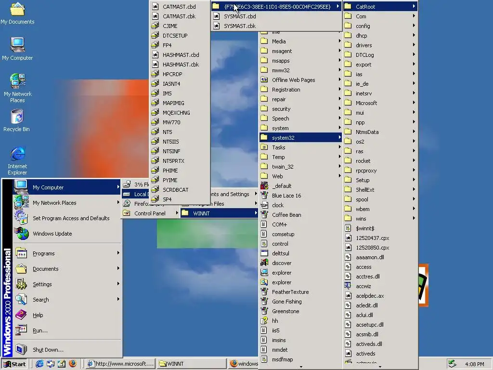This screenshot has height=370, width=493.
Task: Select Greenstone entry
Action: (x=300, y=311)
